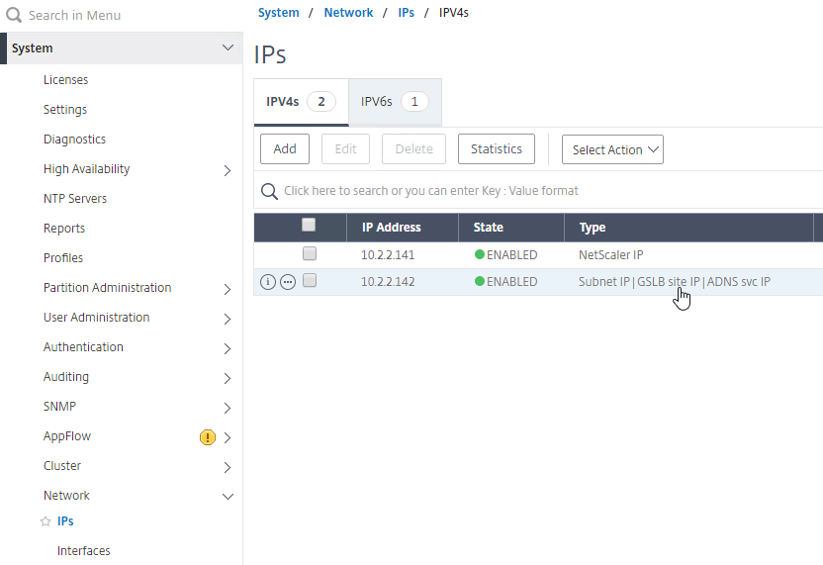Check the box for 10.2.2.141

pyautogui.click(x=310, y=253)
